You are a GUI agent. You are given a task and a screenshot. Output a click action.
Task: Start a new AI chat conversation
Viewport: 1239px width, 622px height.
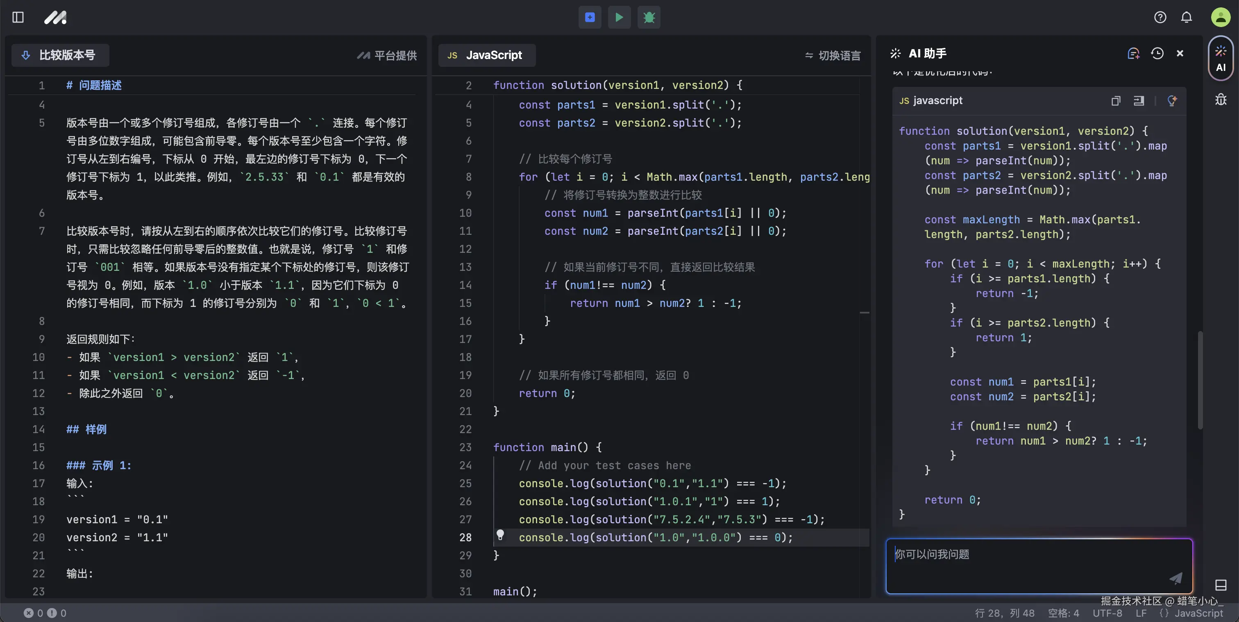pos(1133,53)
